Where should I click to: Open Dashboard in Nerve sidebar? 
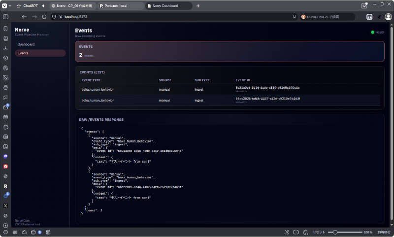click(x=26, y=44)
